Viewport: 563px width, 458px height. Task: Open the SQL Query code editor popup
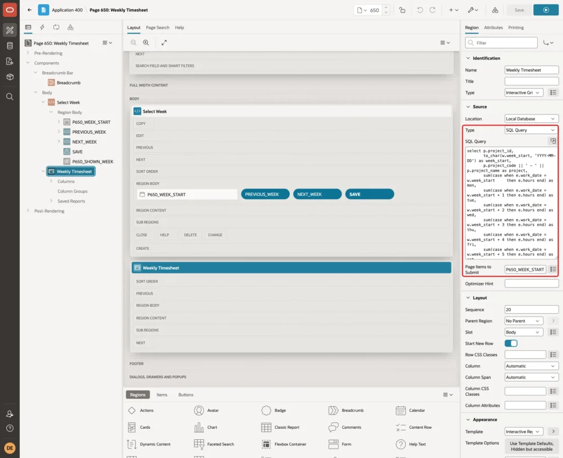pyautogui.click(x=553, y=141)
